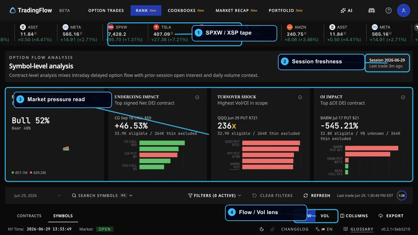Switch to the Symbols tab

point(63,216)
